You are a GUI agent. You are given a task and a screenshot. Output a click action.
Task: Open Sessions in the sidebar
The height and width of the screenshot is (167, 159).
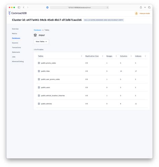click(15, 43)
